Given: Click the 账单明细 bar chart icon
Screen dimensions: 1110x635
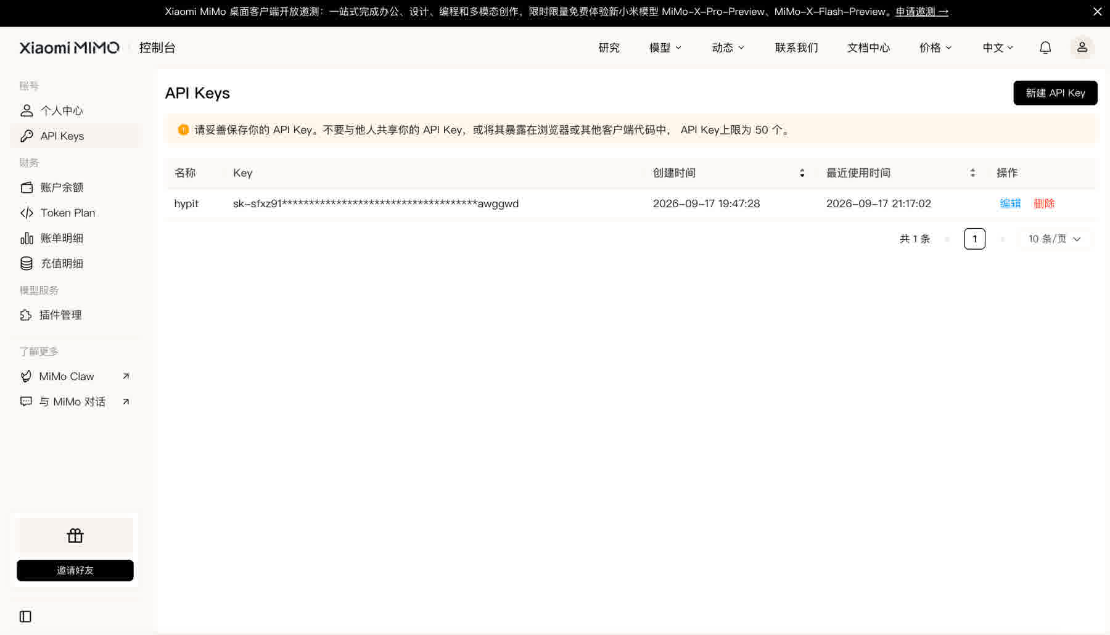Looking at the screenshot, I should pyautogui.click(x=27, y=238).
